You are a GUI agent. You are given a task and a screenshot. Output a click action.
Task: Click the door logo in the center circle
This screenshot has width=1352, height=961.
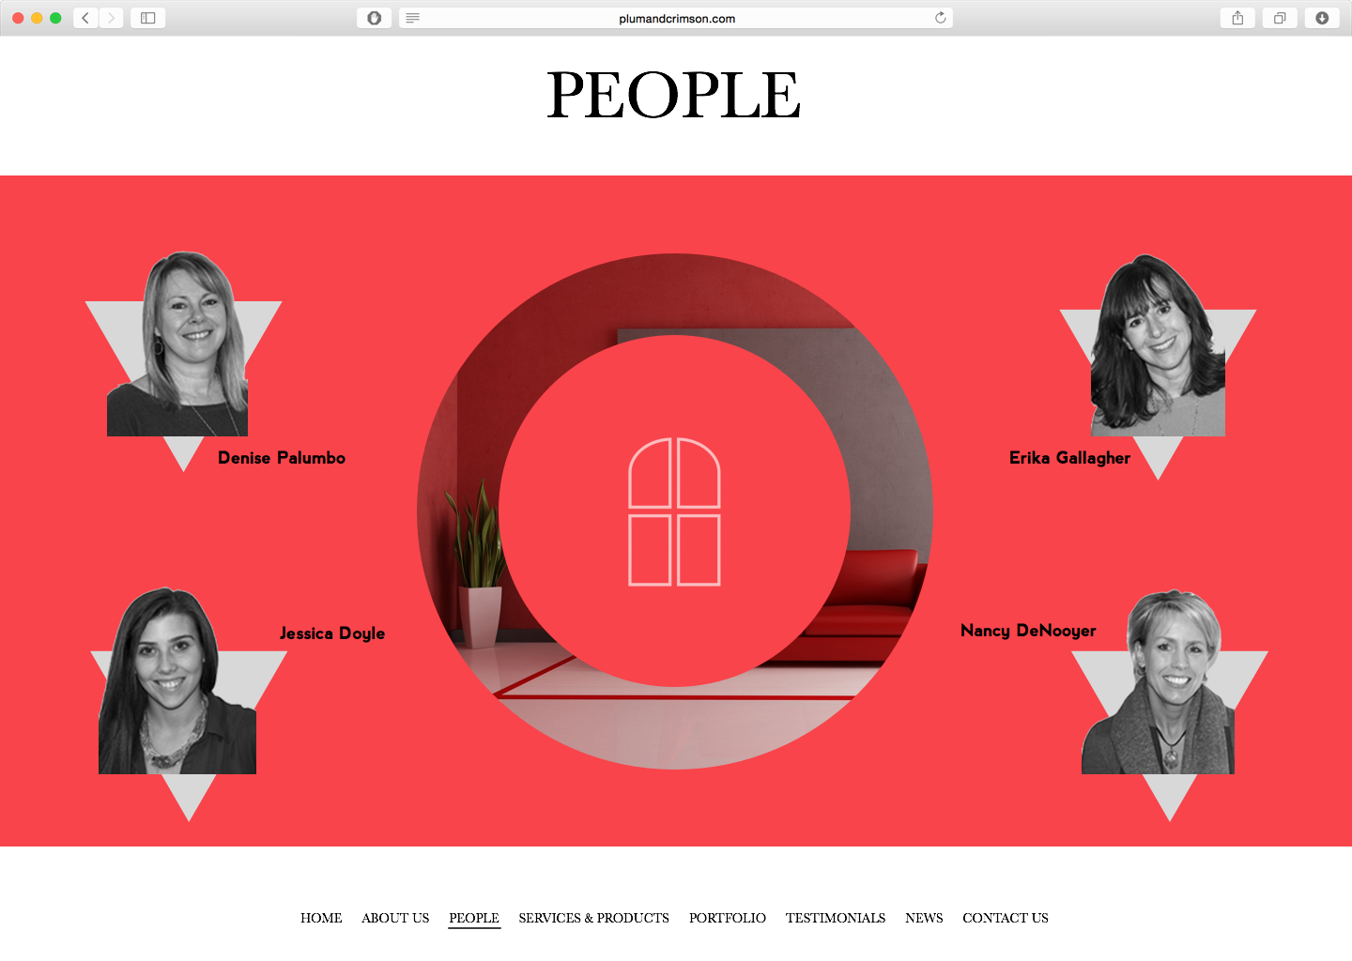click(x=674, y=511)
